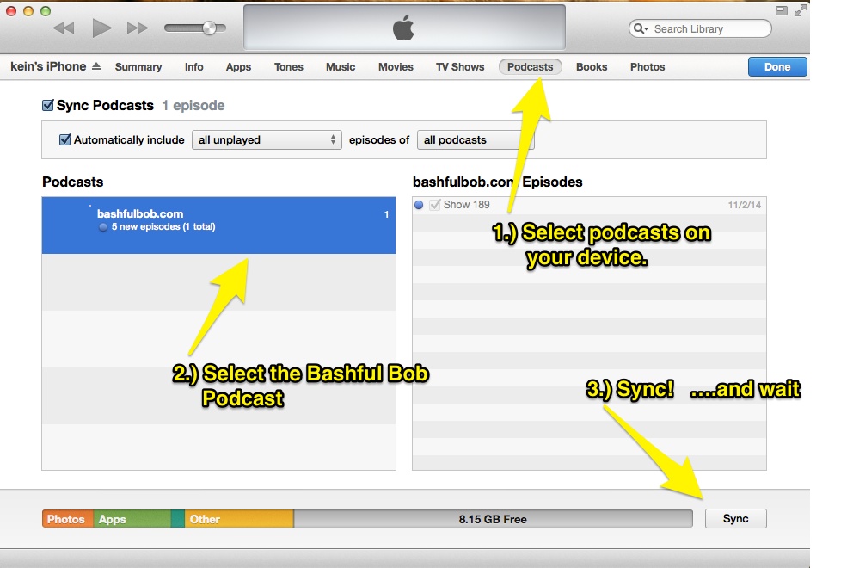Click the Apple logo status display
This screenshot has width=847, height=568.
[x=404, y=28]
